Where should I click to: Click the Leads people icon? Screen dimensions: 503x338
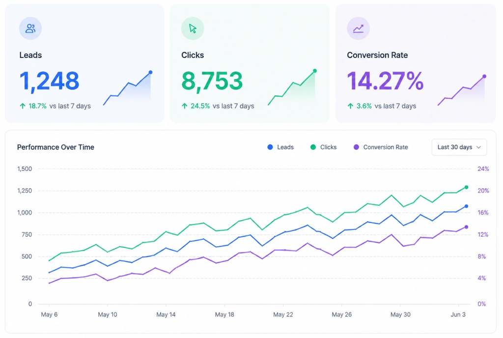[x=30, y=28]
